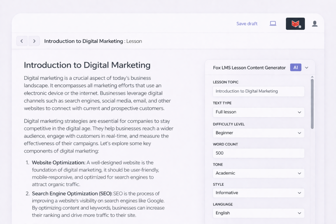Image resolution: width=336 pixels, height=224 pixels.
Task: Click the scrollbar up arrow in the generator panel
Action: click(312, 77)
